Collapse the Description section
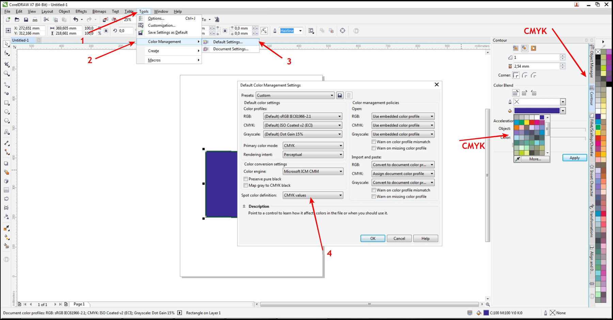 (244, 206)
